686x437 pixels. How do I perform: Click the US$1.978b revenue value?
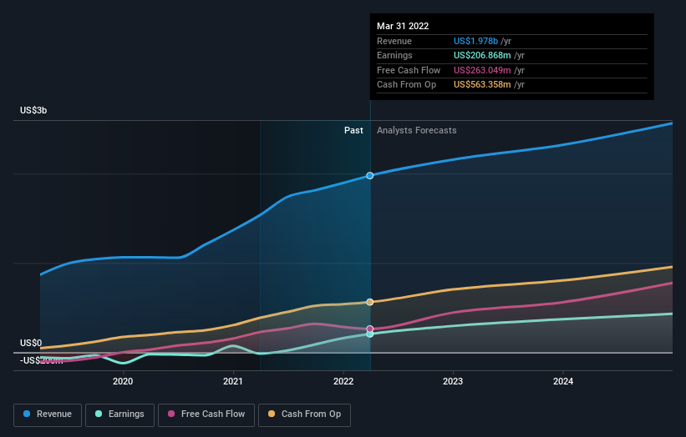475,41
